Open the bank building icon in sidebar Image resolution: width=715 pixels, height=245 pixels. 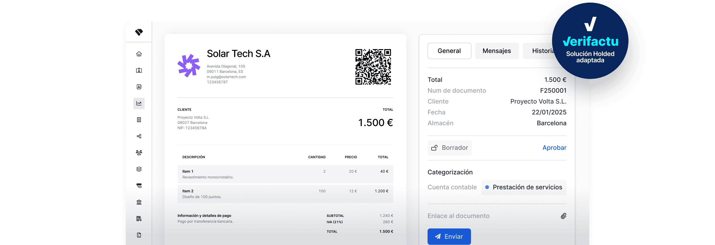(139, 202)
